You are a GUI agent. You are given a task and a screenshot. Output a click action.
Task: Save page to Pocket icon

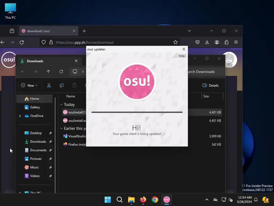[x=197, y=42]
